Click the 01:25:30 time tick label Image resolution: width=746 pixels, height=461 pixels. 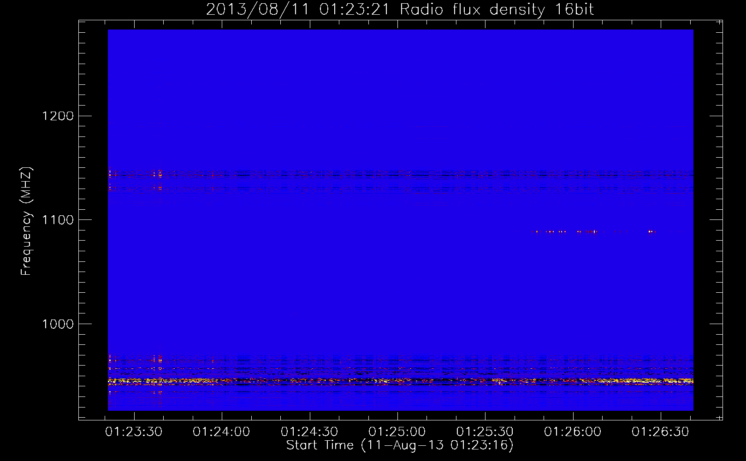[x=485, y=432]
